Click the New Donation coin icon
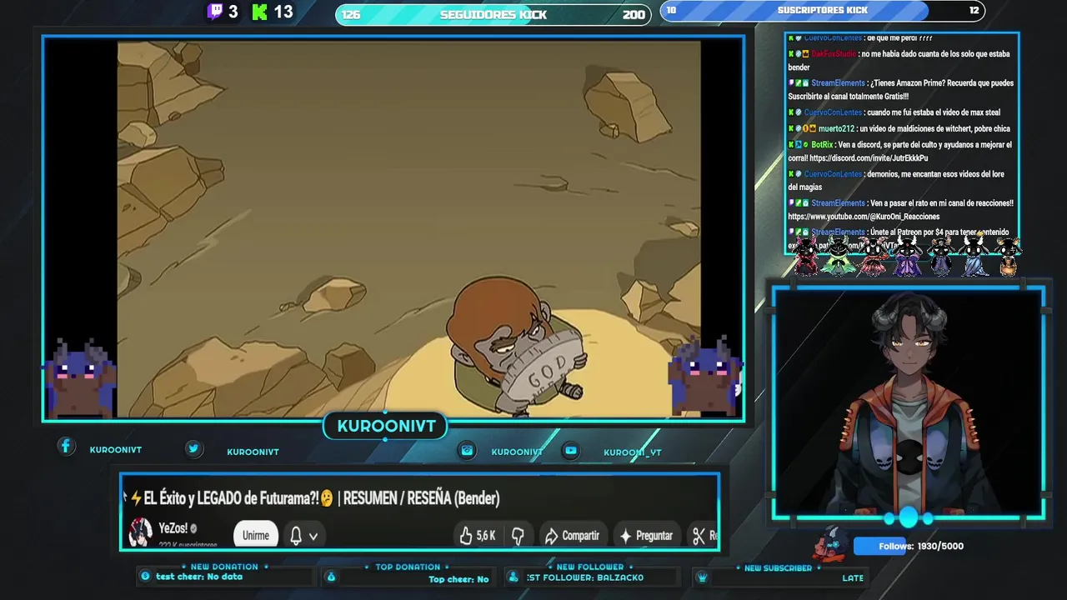This screenshot has height=600, width=1067. click(x=145, y=576)
